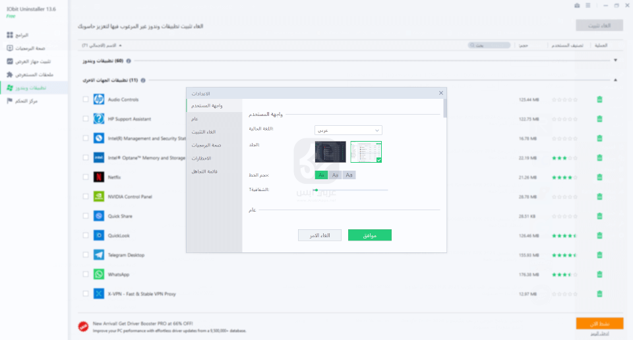This screenshot has height=340, width=633.
Task: Click the X-VPN app icon
Action: [x=99, y=294]
